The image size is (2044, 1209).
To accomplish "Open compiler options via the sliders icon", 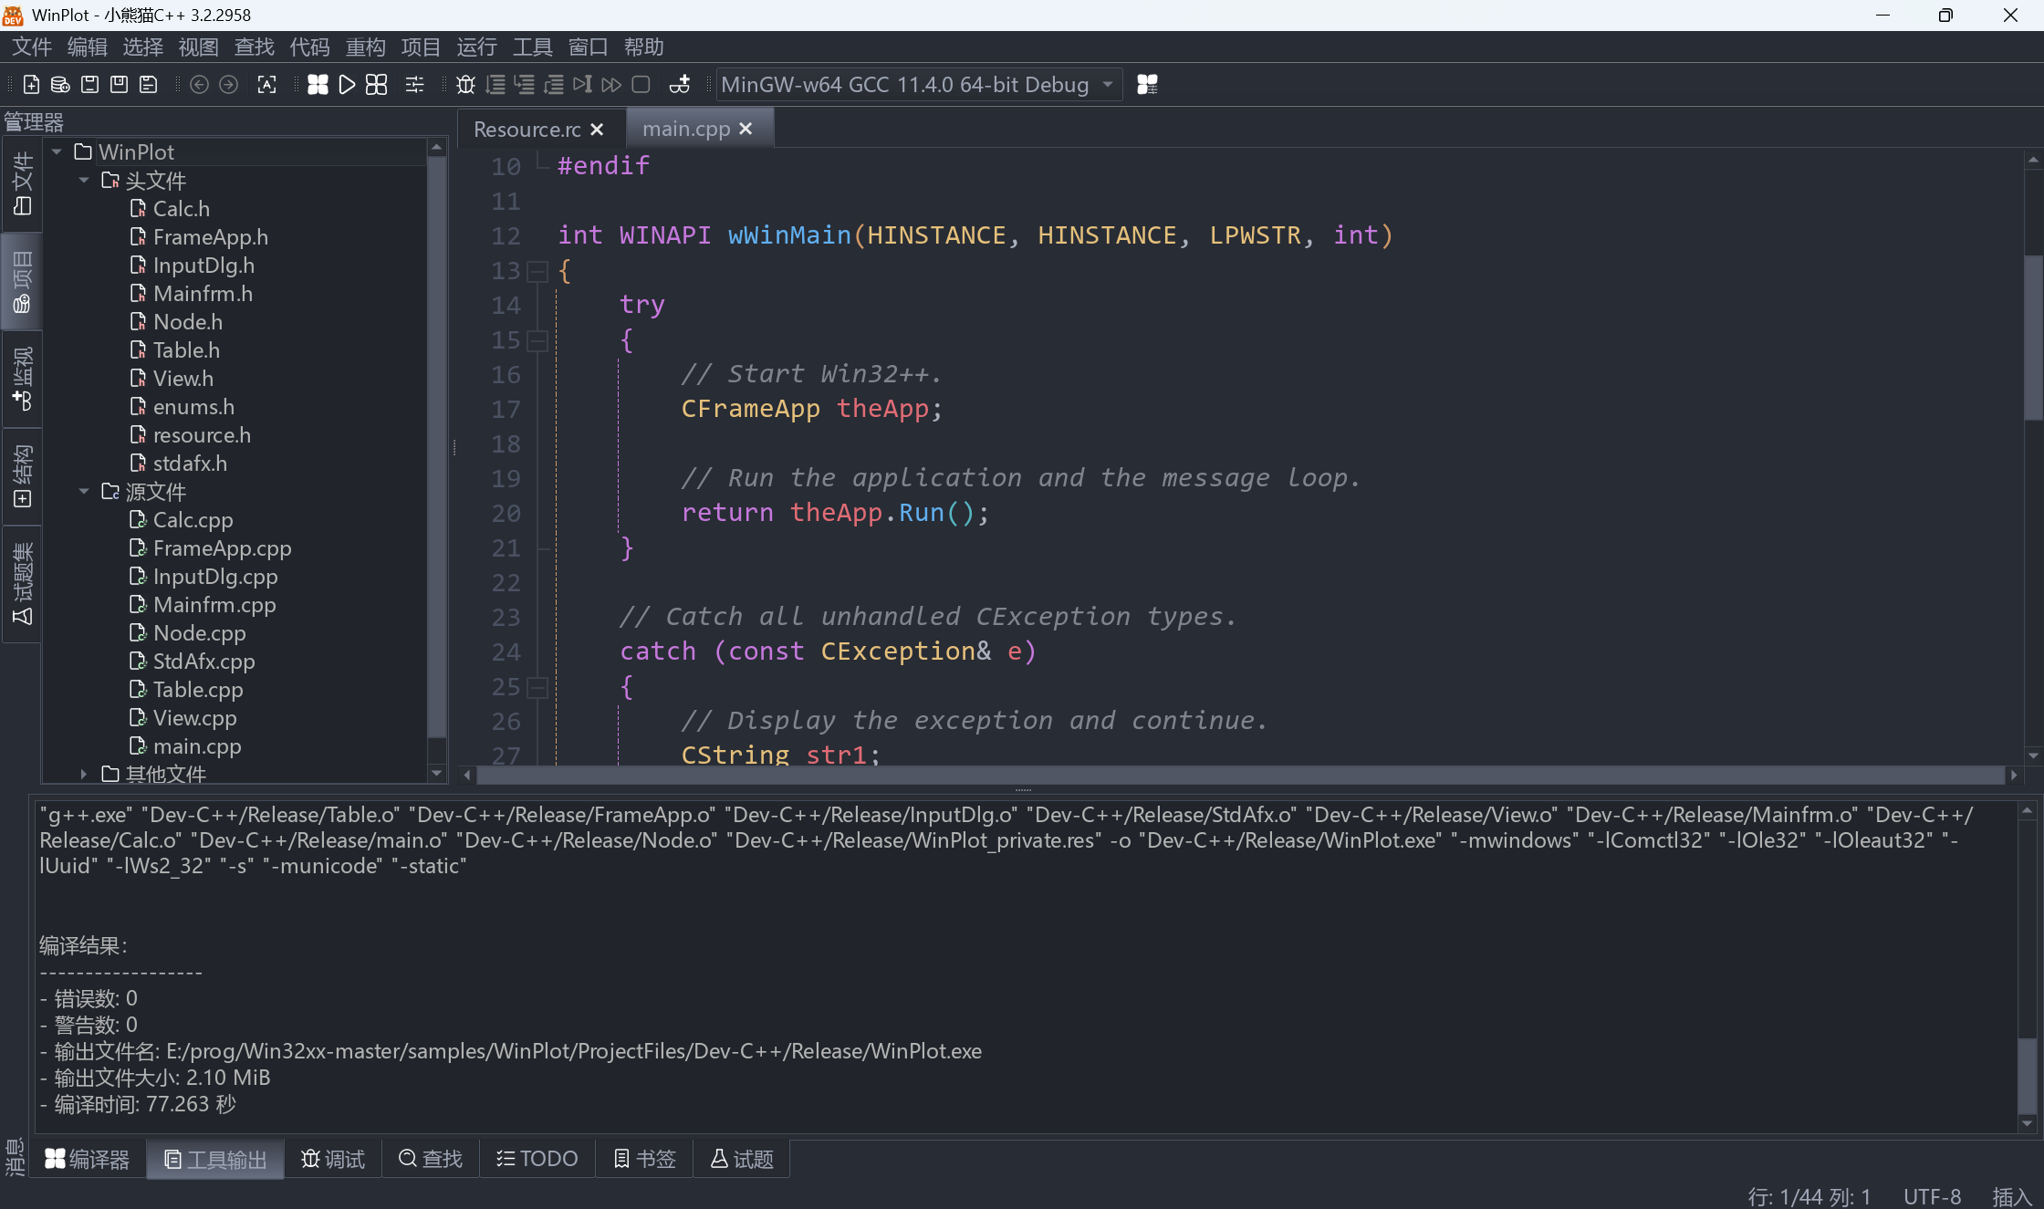I will (x=414, y=84).
